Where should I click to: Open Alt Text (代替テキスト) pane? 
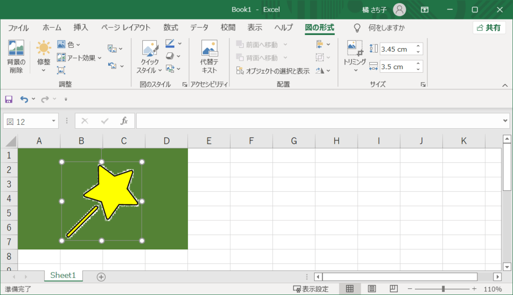[209, 57]
